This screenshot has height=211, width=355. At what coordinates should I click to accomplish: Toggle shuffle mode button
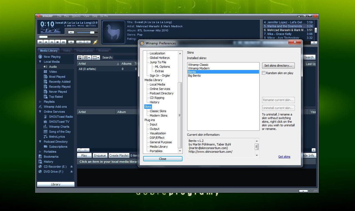(x=80, y=42)
